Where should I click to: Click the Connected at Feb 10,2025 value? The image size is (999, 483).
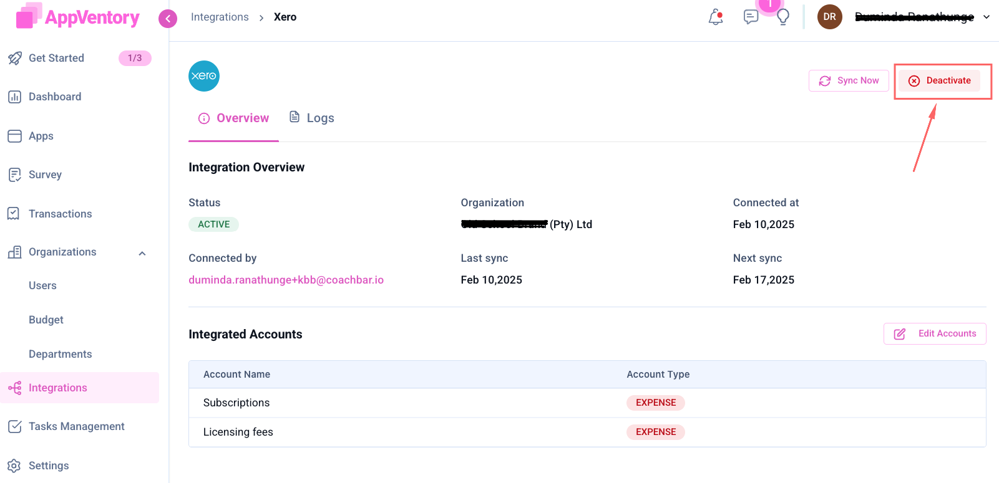pos(764,224)
